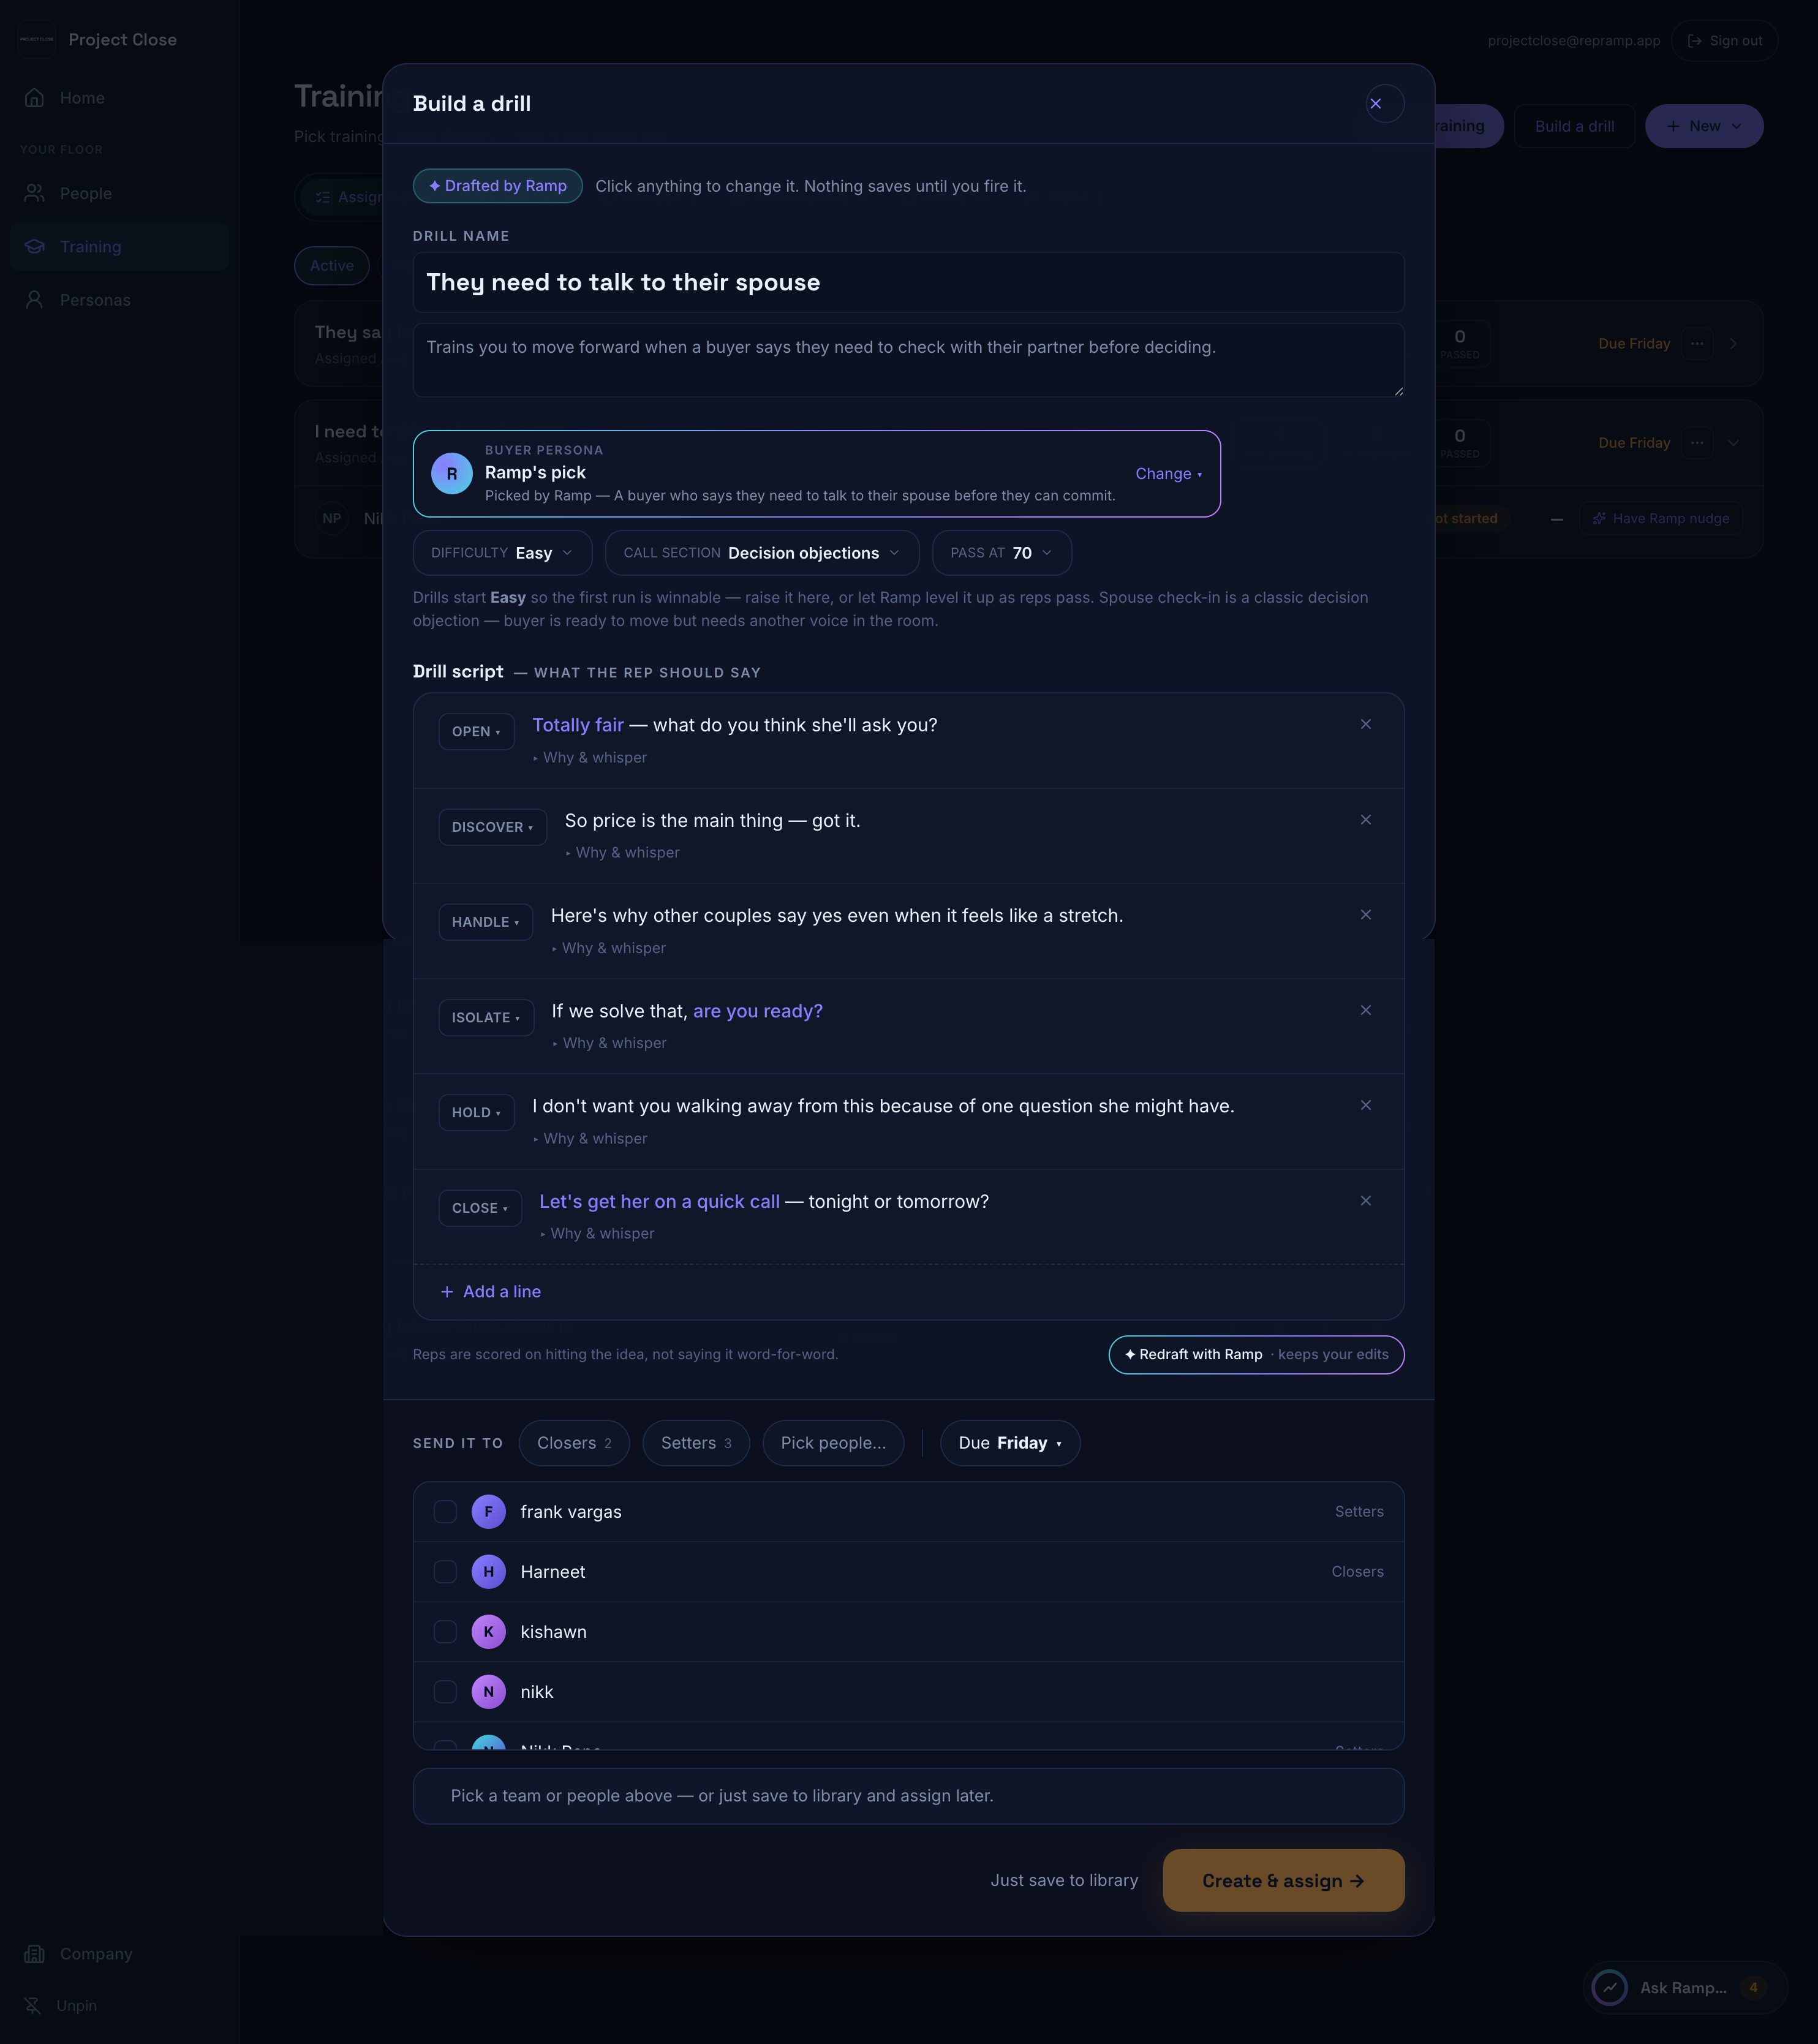Click the Ramp's pick persona avatar
The image size is (1818, 2044).
click(x=452, y=474)
